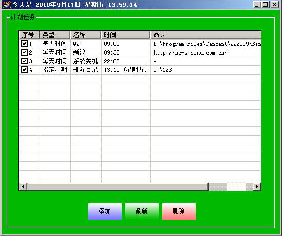This screenshot has width=284, height=236.
Task: Click 每天时间 type cell in QQ row
Action: [54, 44]
